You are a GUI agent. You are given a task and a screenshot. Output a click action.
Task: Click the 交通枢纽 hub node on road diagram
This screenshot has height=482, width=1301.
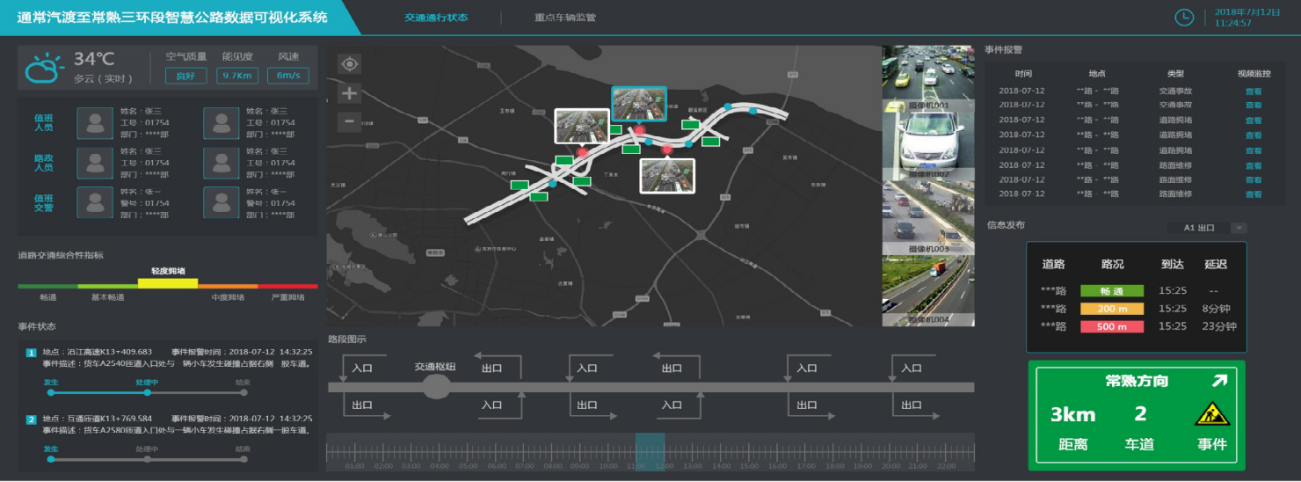click(436, 386)
